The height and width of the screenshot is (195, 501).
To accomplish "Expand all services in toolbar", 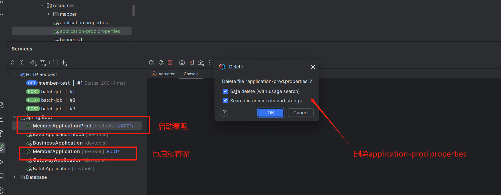I will [12, 62].
